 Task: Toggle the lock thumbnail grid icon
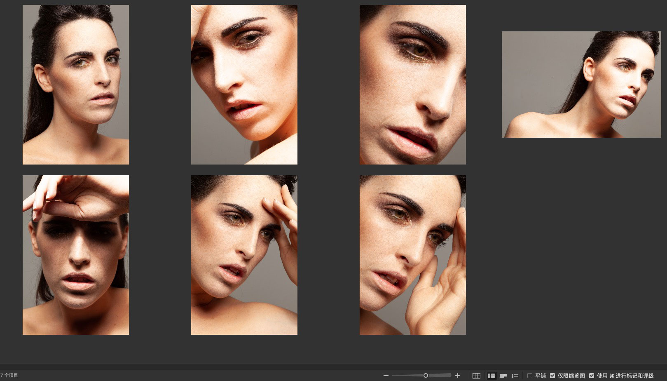[476, 376]
